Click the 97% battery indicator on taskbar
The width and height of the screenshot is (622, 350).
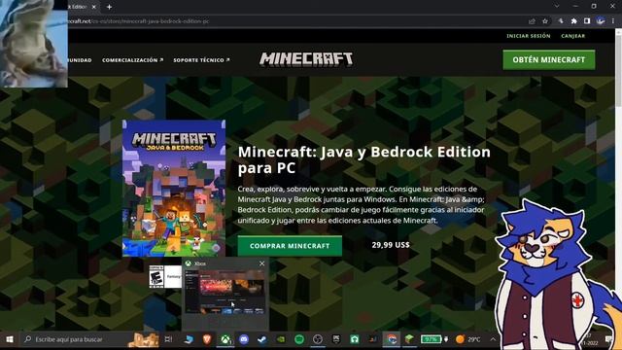tap(432, 339)
